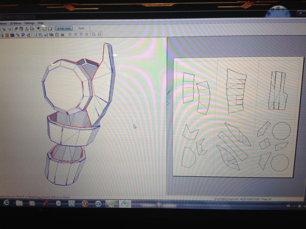Click the dark blue rectangle toolbar icon
306x229 pixels.
pos(12,35)
